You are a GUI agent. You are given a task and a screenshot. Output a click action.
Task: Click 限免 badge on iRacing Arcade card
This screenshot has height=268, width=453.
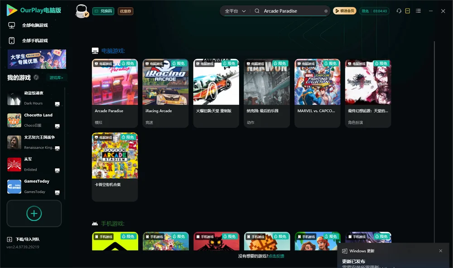pos(178,63)
